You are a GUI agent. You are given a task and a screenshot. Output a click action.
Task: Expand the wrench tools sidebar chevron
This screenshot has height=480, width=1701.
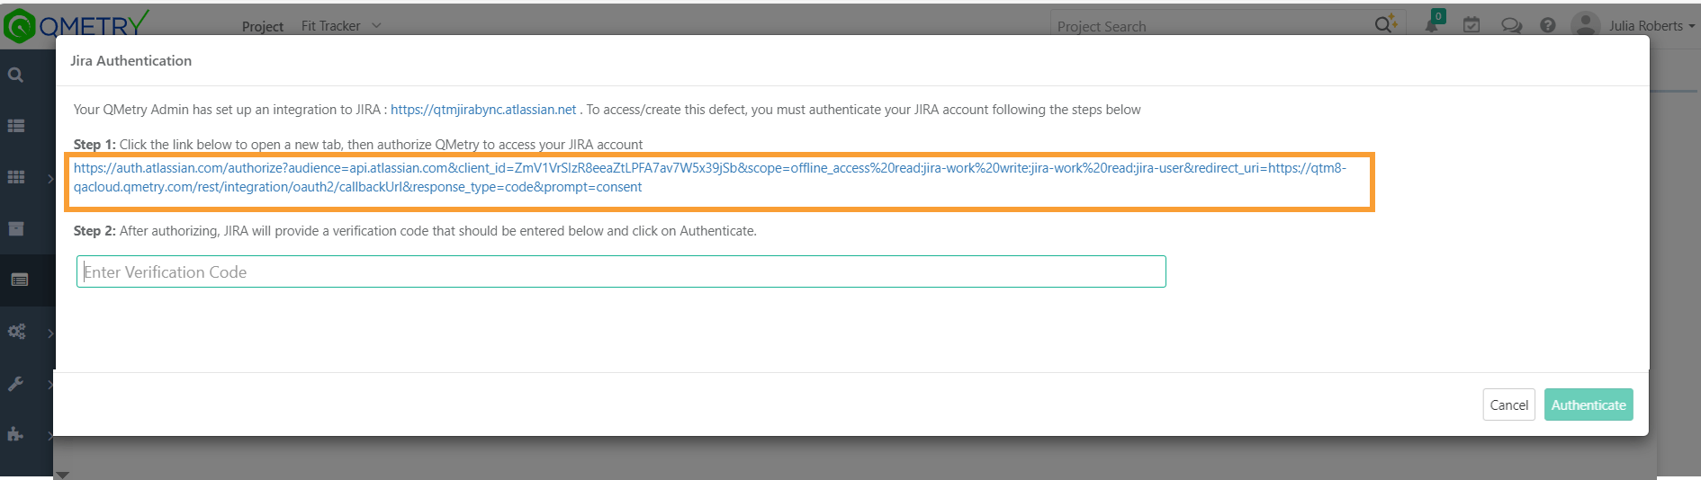coord(51,384)
